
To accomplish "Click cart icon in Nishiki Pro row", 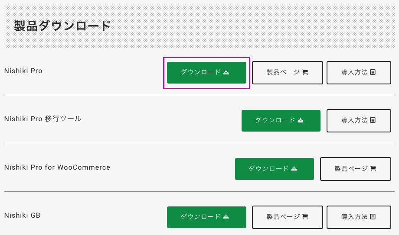I will pyautogui.click(x=305, y=72).
